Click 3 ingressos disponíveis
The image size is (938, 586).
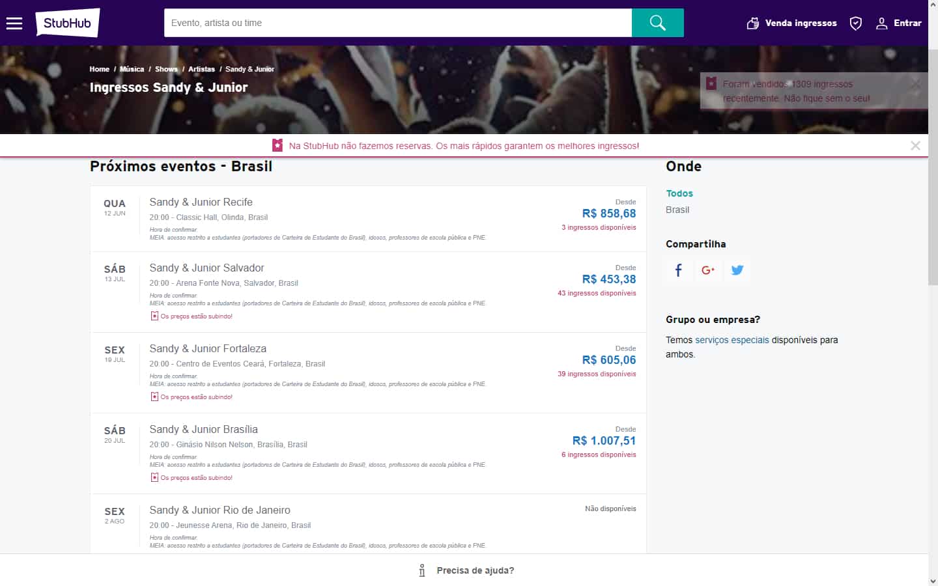[599, 228]
